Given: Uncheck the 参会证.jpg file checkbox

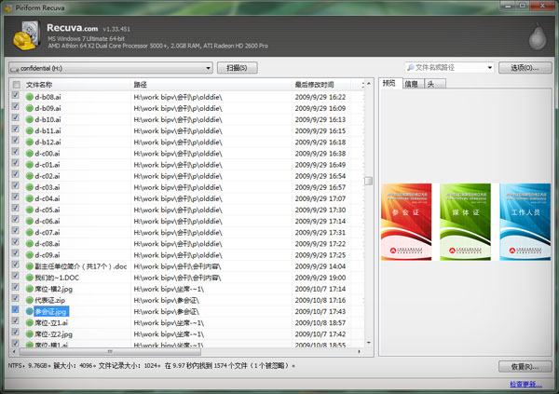Looking at the screenshot, I should [x=15, y=309].
